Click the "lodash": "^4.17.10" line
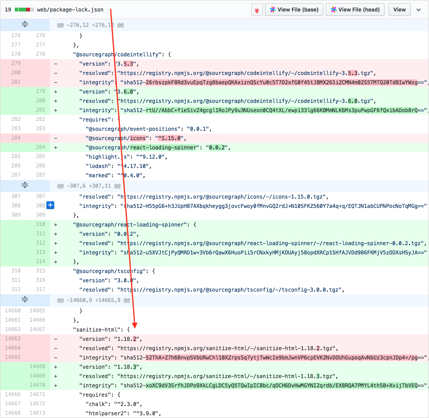This screenshot has height=418, width=429. click(118, 166)
